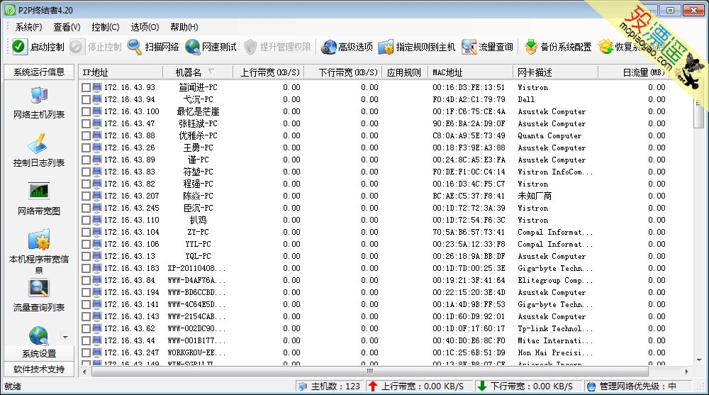This screenshot has height=395, width=709.
Task: Open the 网速测试 speed test globe icon
Action: click(x=192, y=47)
